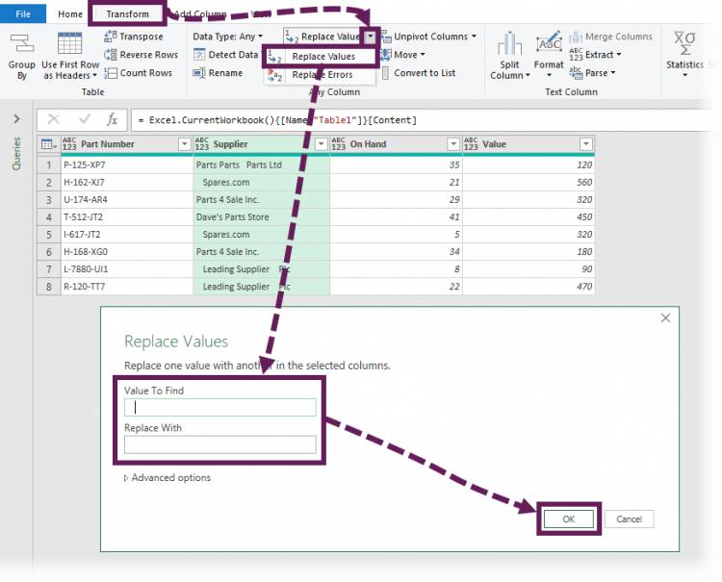
Task: Select row 4 number header
Action: click(x=49, y=217)
